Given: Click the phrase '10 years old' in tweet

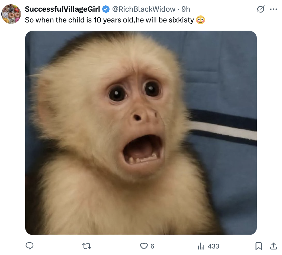Looking at the screenshot, I should (x=112, y=20).
